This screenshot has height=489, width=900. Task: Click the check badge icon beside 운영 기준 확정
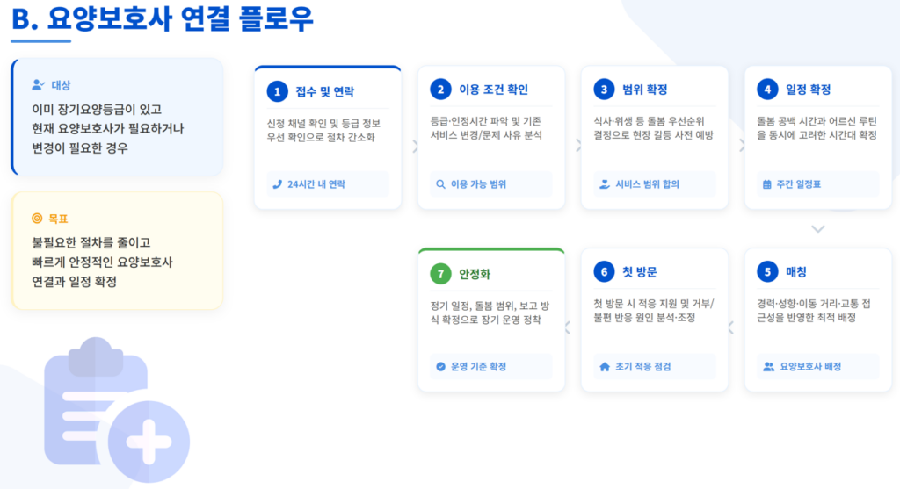click(440, 366)
